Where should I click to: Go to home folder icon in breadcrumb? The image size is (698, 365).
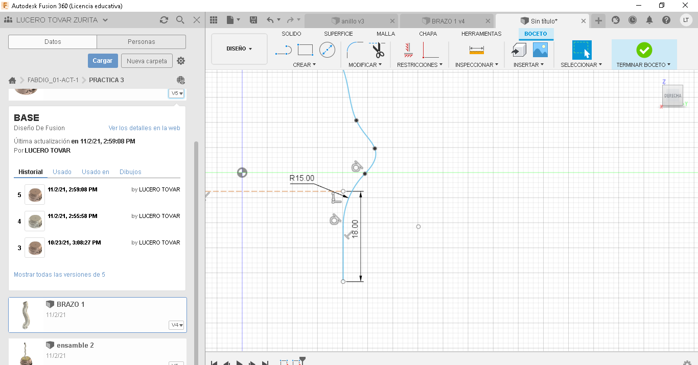[12, 80]
